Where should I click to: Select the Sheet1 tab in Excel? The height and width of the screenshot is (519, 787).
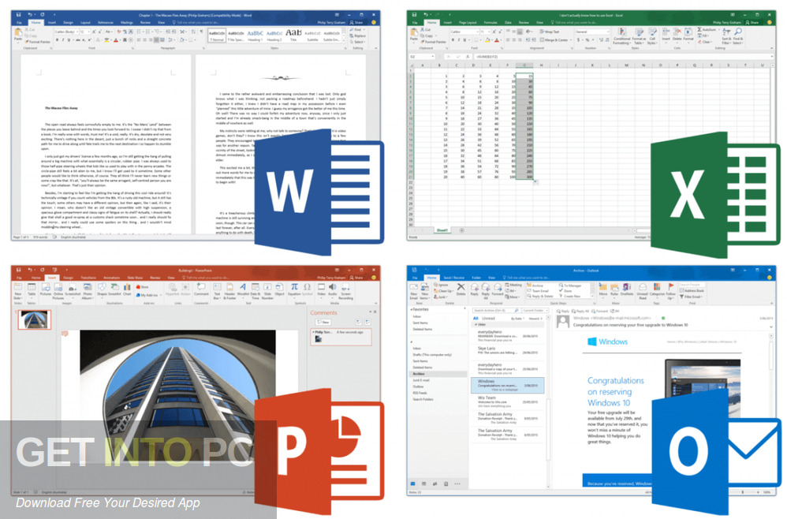(442, 230)
